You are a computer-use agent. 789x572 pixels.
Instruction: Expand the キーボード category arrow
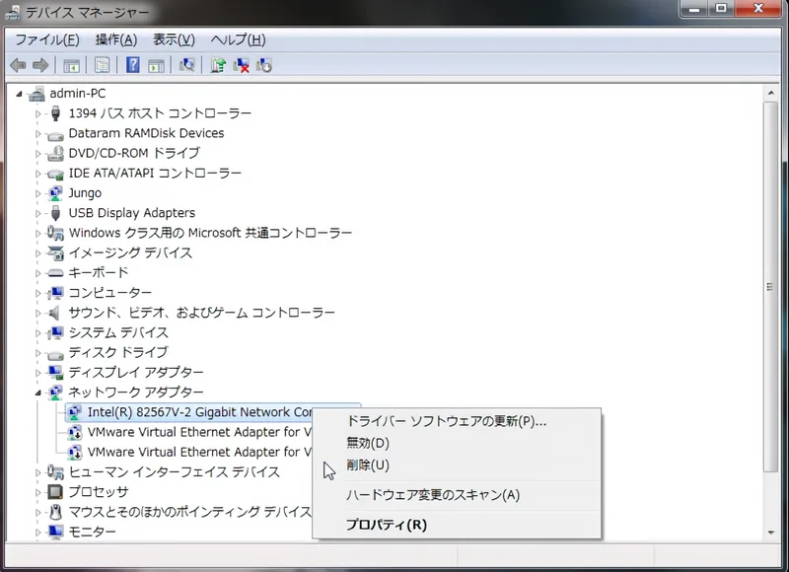click(x=39, y=273)
